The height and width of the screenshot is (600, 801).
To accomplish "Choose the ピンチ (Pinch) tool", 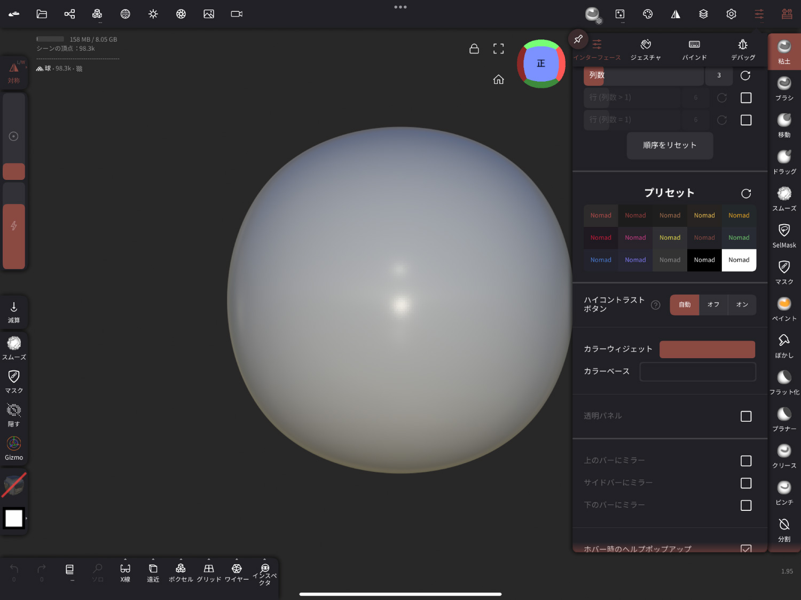I will (x=784, y=493).
